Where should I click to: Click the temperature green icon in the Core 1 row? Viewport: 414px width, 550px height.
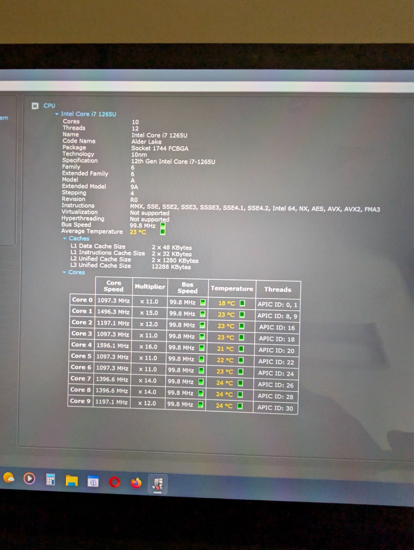tap(242, 314)
